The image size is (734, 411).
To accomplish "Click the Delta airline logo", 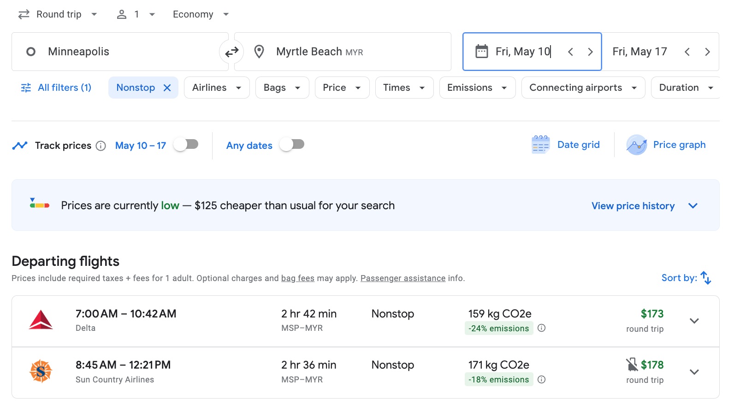I will coord(41,320).
